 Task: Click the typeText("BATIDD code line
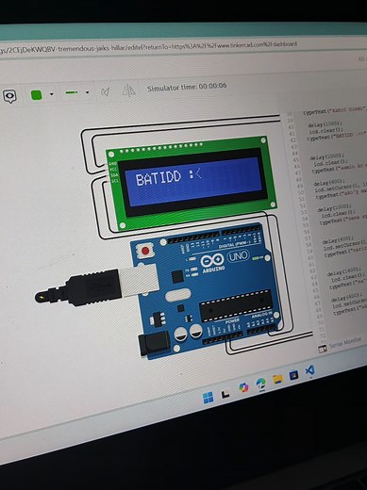click(337, 137)
